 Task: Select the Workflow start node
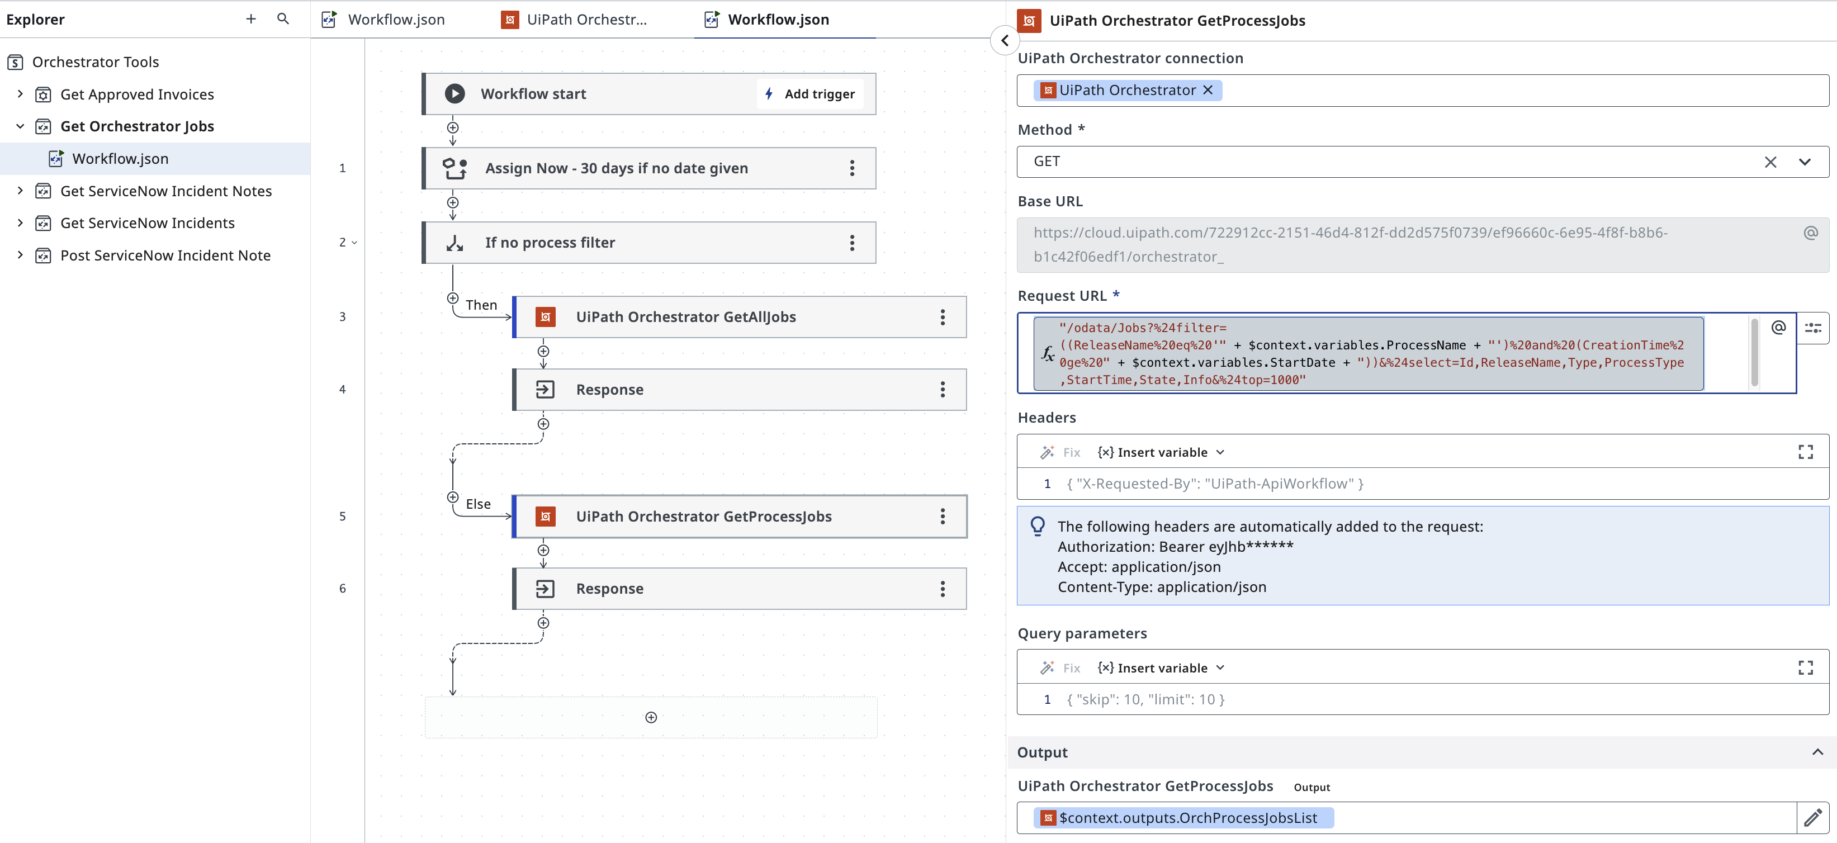tap(649, 93)
